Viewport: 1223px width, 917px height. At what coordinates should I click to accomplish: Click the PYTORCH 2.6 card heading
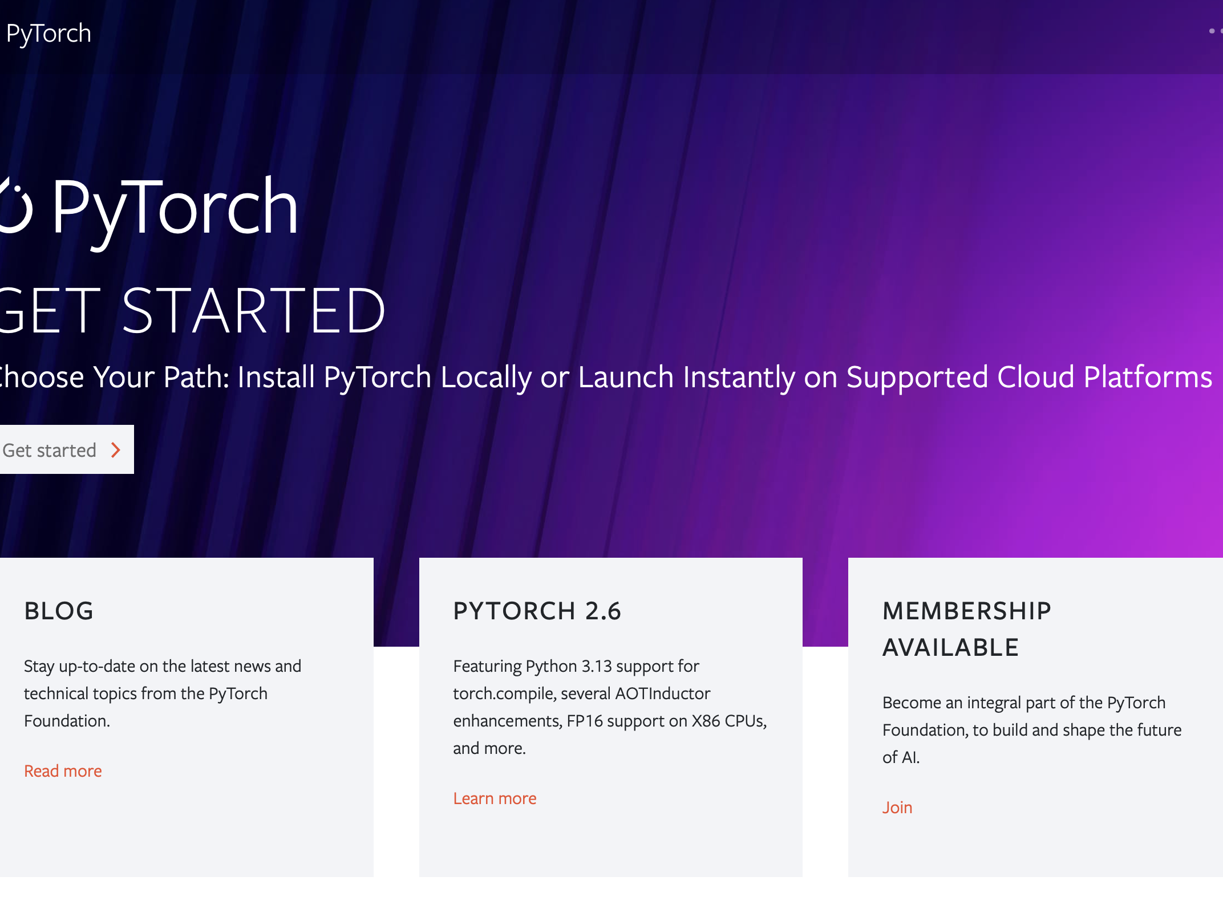click(x=537, y=611)
